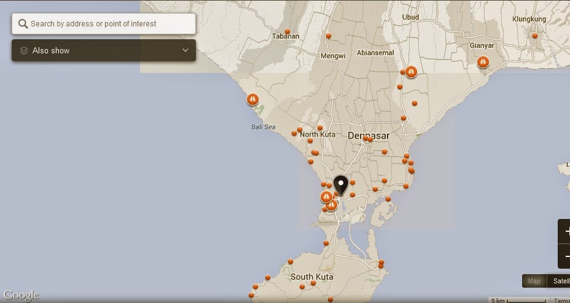This screenshot has width=570, height=303.
Task: Click the Bali Sea label
Action: click(x=263, y=127)
